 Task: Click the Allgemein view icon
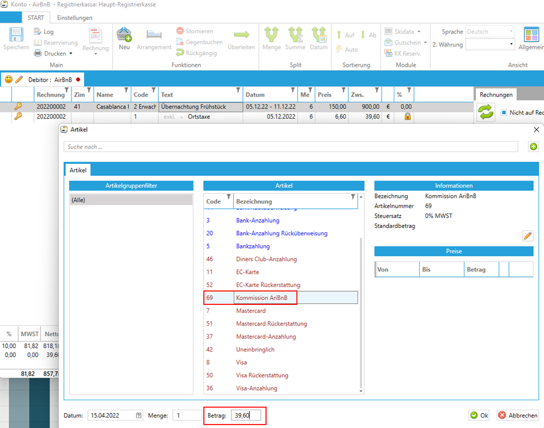[531, 36]
